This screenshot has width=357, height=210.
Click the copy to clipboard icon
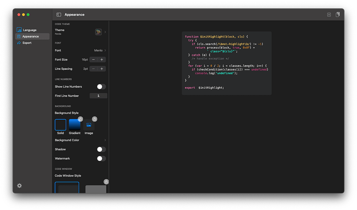337,15
